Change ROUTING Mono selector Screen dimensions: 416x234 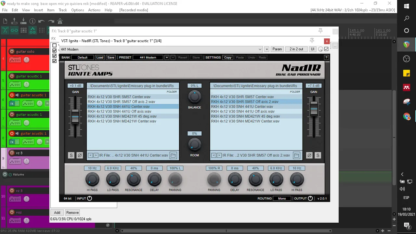click(282, 199)
